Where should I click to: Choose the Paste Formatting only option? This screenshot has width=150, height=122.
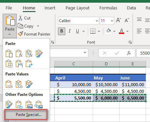tap(9, 105)
